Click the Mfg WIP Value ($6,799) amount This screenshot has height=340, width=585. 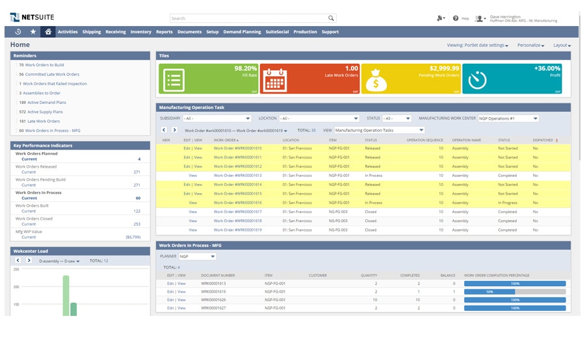coord(133,237)
